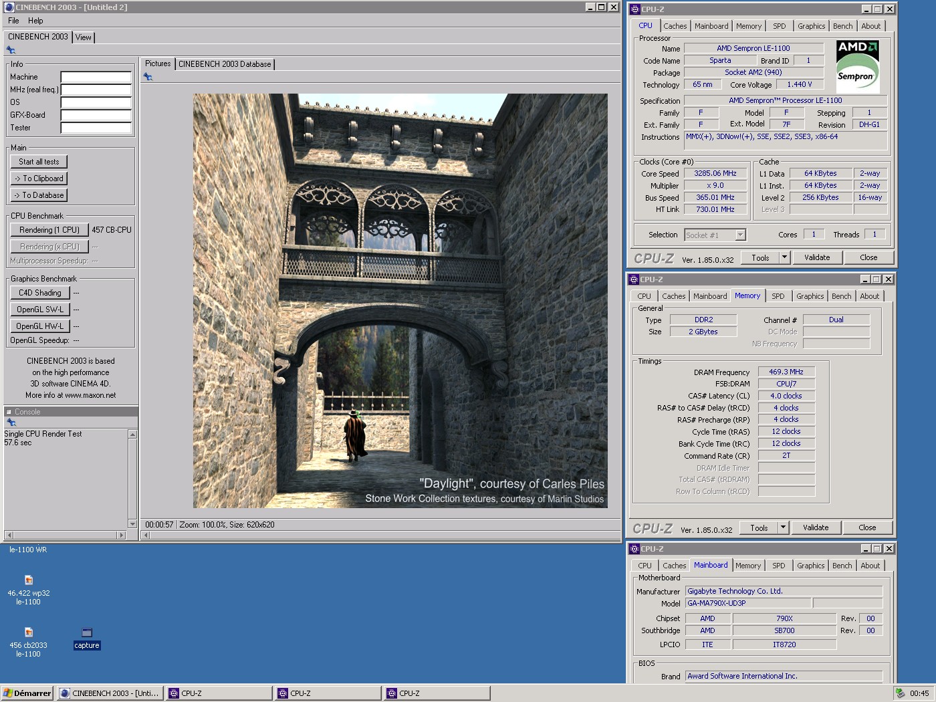Open Mainboard tab in top CPU-Z window

(x=711, y=26)
